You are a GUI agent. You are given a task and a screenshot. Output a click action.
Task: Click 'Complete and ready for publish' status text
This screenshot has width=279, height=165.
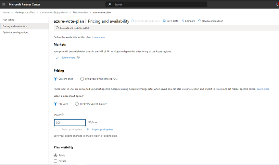(75, 28)
